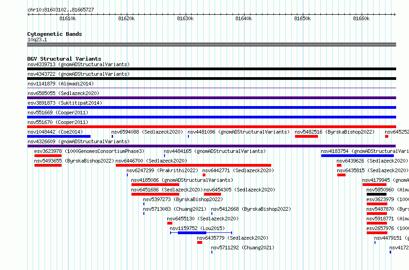Open nsv5397273 (ByrskaBishop2022) label
Image resolution: width=409 pixels, height=270 pixels.
[x=183, y=199]
